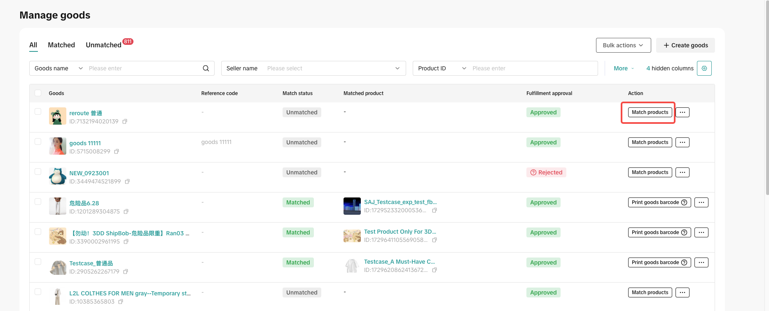The image size is (769, 311).
Task: Expand the Bulk actions dropdown
Action: click(623, 45)
